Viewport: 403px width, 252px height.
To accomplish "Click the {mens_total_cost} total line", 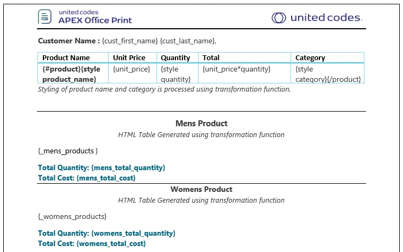I will (x=87, y=178).
